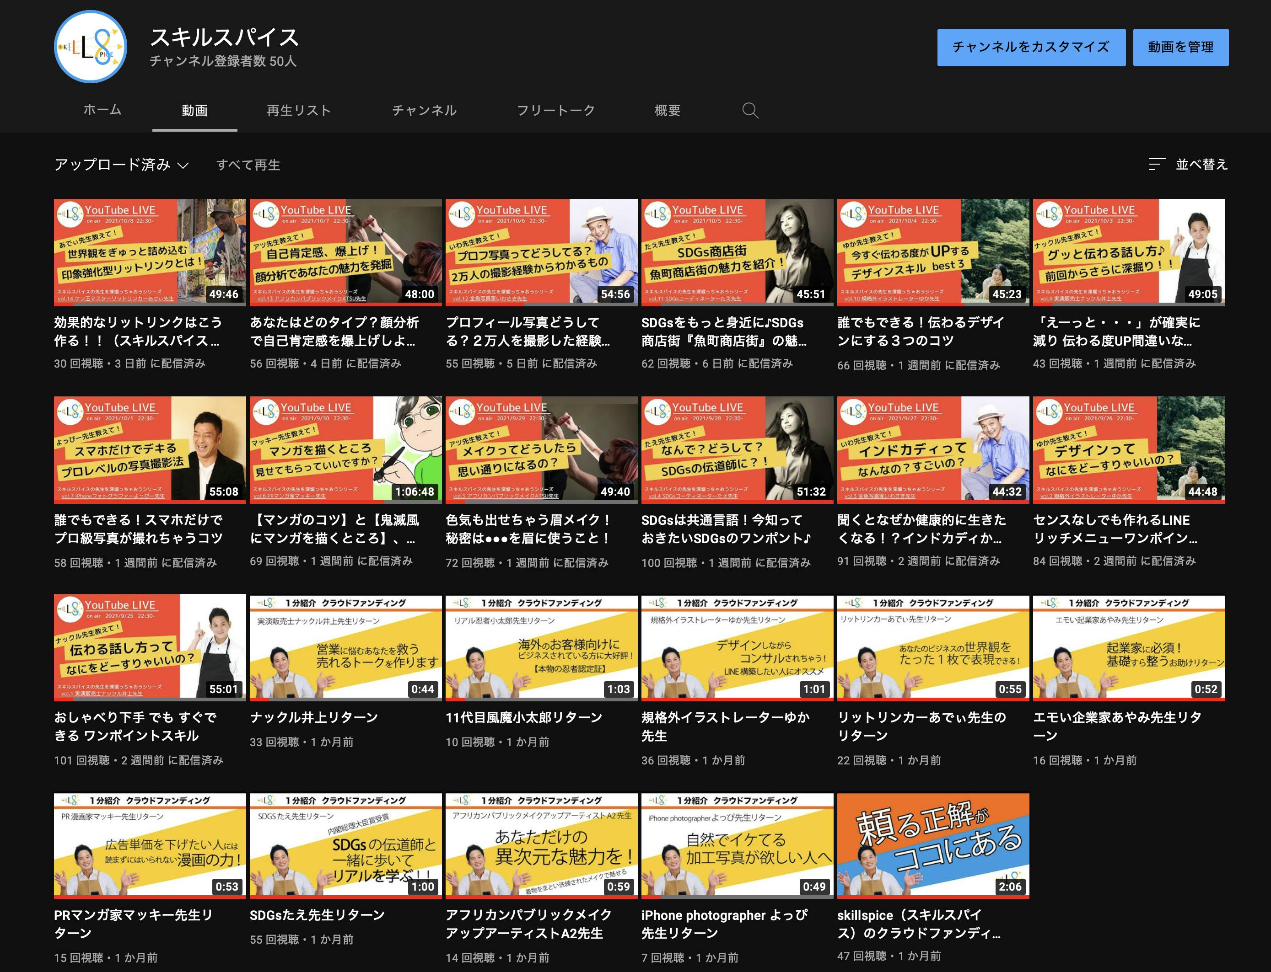Open the 1:06:48 manga video thumbnail
The height and width of the screenshot is (972, 1271).
345,449
